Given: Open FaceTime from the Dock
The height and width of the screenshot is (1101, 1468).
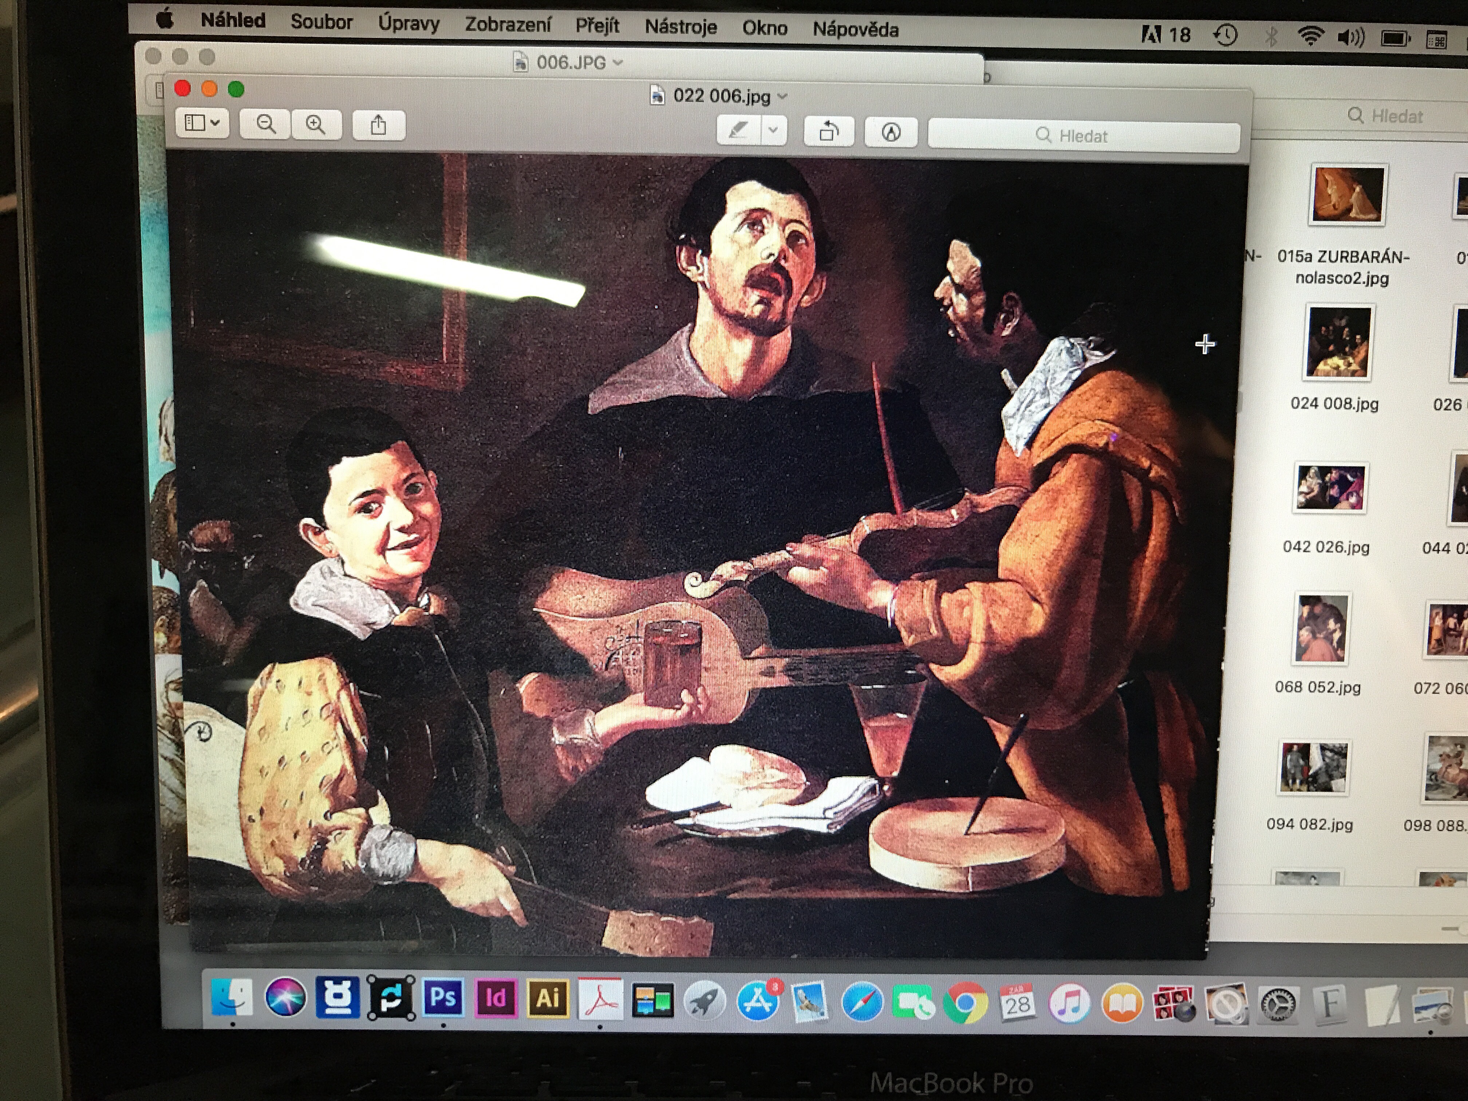Looking at the screenshot, I should click(914, 1003).
